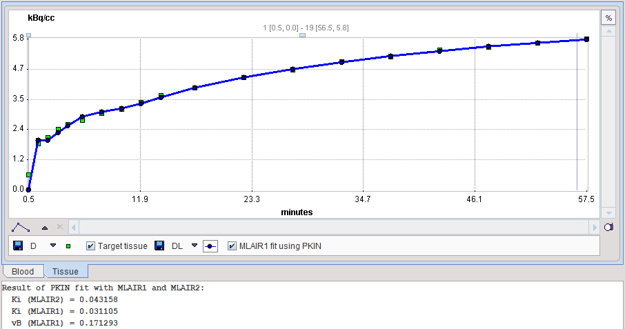Click the grayed X remove icon
The width and height of the screenshot is (625, 329).
point(60,227)
